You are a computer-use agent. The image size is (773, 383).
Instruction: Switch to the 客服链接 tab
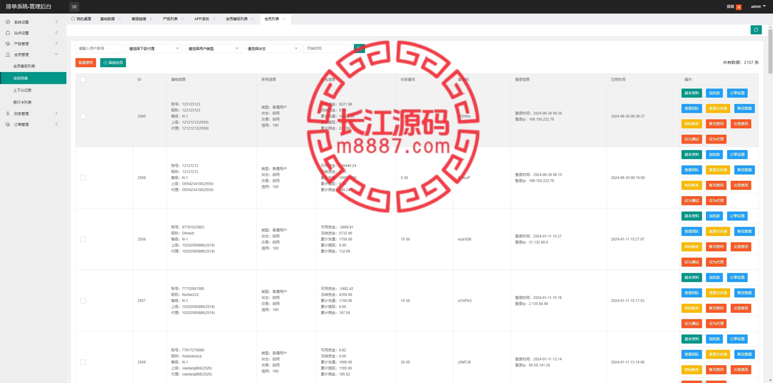tap(139, 19)
